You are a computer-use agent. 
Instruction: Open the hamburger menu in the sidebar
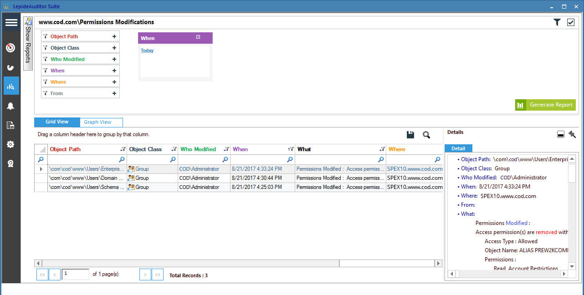point(10,22)
